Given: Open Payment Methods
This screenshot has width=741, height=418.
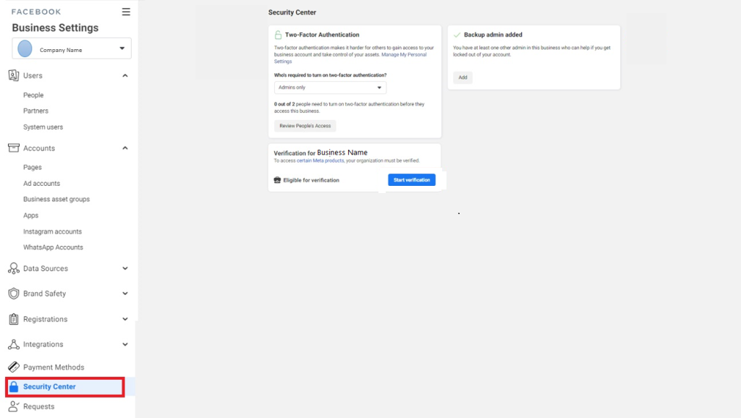Looking at the screenshot, I should coord(54,367).
